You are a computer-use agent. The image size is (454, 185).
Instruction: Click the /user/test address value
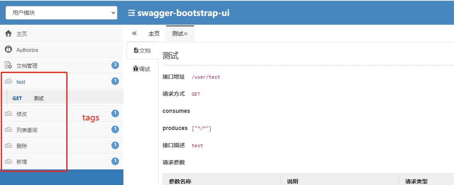click(x=206, y=77)
